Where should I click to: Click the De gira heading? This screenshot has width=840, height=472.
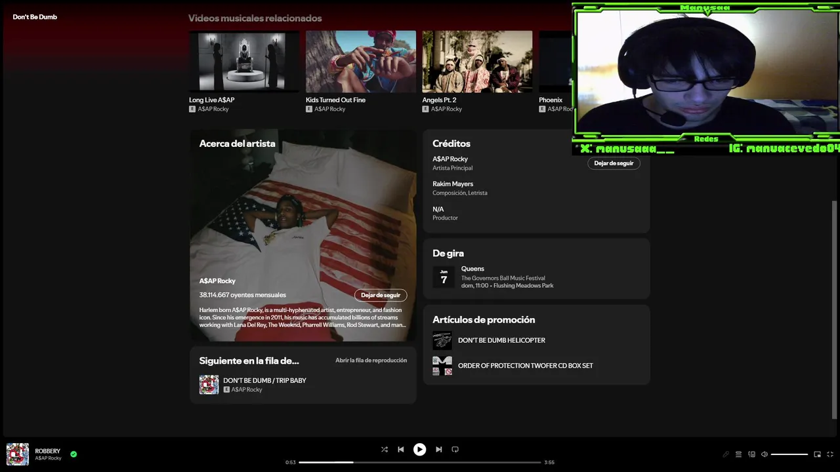[x=448, y=253]
